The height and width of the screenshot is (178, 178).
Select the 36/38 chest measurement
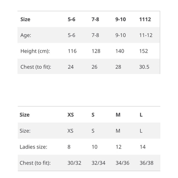coord(146,163)
